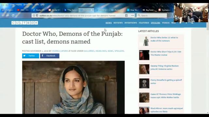Share article with the Facebook button
The width and height of the screenshot is (209, 117).
coord(50,56)
